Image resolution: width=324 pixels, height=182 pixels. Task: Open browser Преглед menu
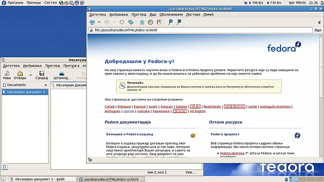click(x=139, y=15)
